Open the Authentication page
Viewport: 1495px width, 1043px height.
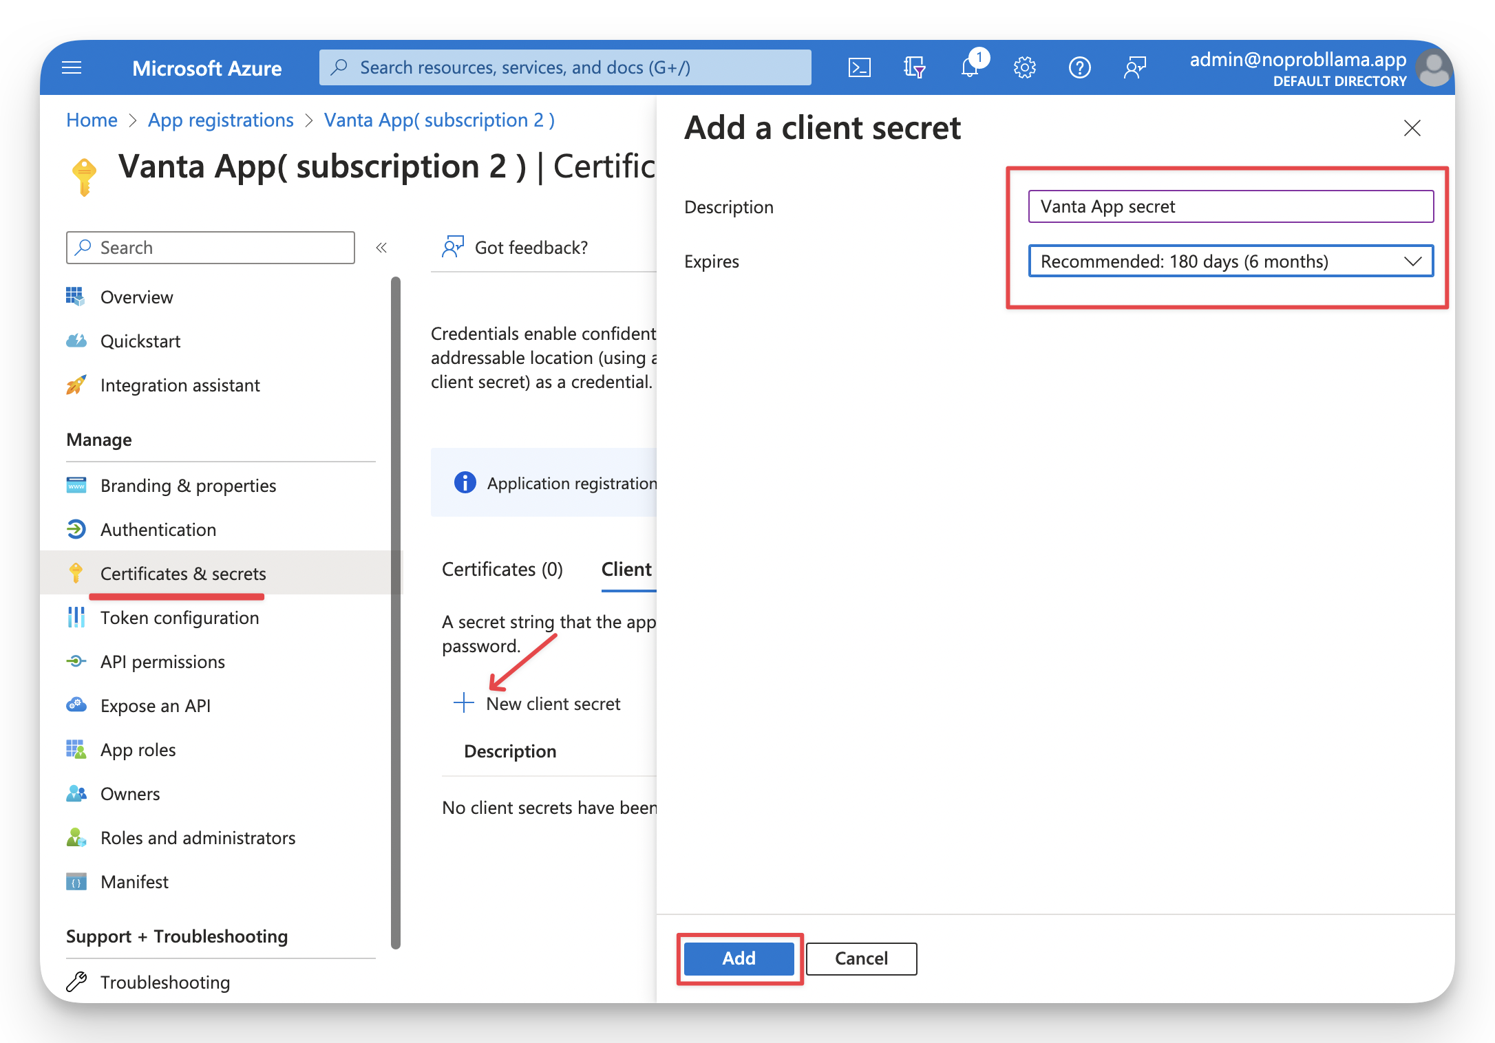coord(158,529)
